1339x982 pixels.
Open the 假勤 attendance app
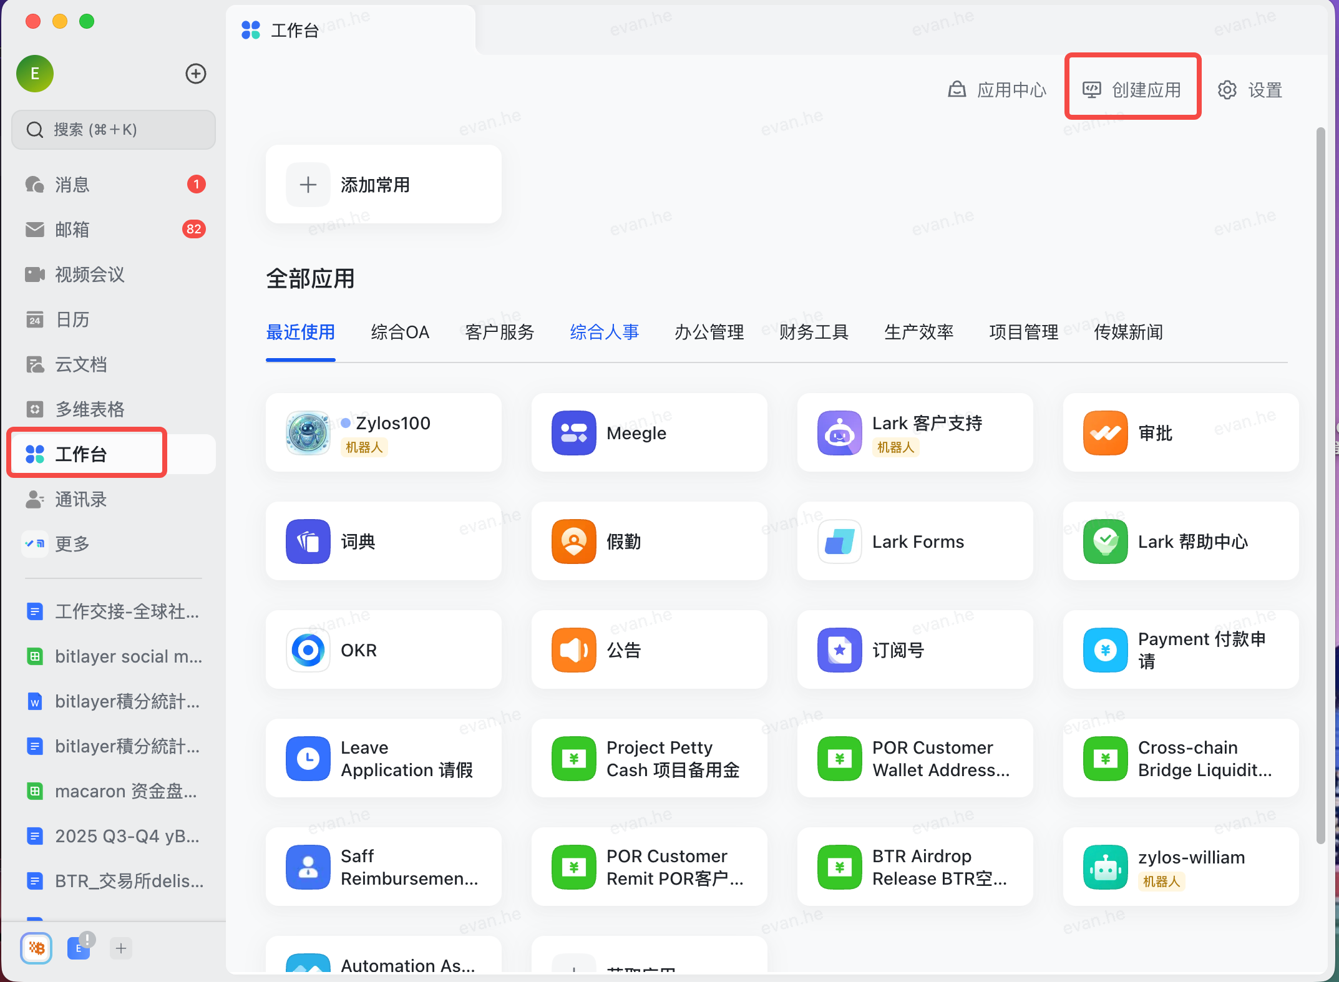pos(649,542)
